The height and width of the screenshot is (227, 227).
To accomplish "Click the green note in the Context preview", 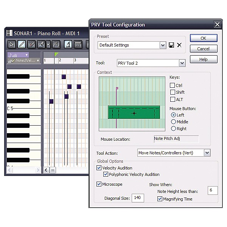I will coord(134,112).
